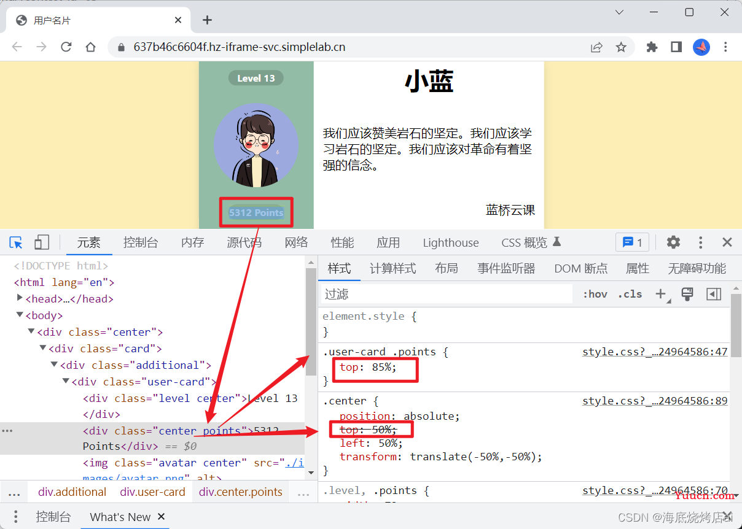Open the extensions puzzle icon
The height and width of the screenshot is (529, 742).
coord(652,47)
